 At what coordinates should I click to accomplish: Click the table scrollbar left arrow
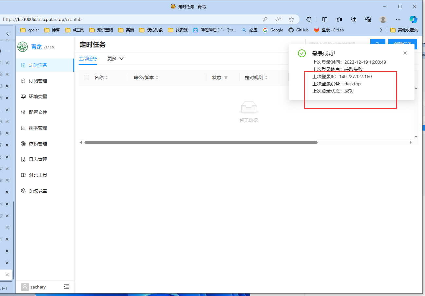coord(81,143)
